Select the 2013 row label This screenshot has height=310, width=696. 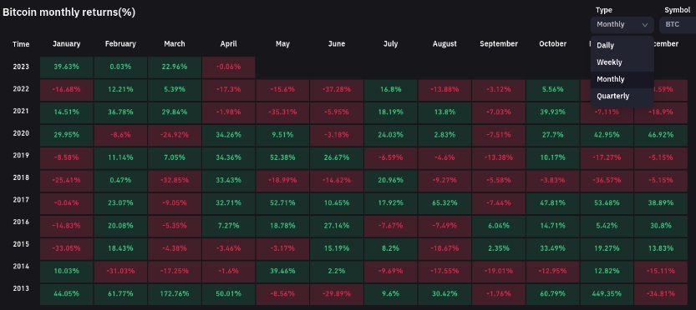click(x=21, y=288)
